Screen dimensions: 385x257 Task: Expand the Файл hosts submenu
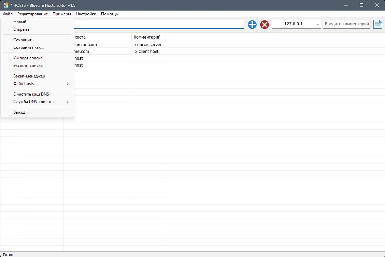[x=37, y=84]
